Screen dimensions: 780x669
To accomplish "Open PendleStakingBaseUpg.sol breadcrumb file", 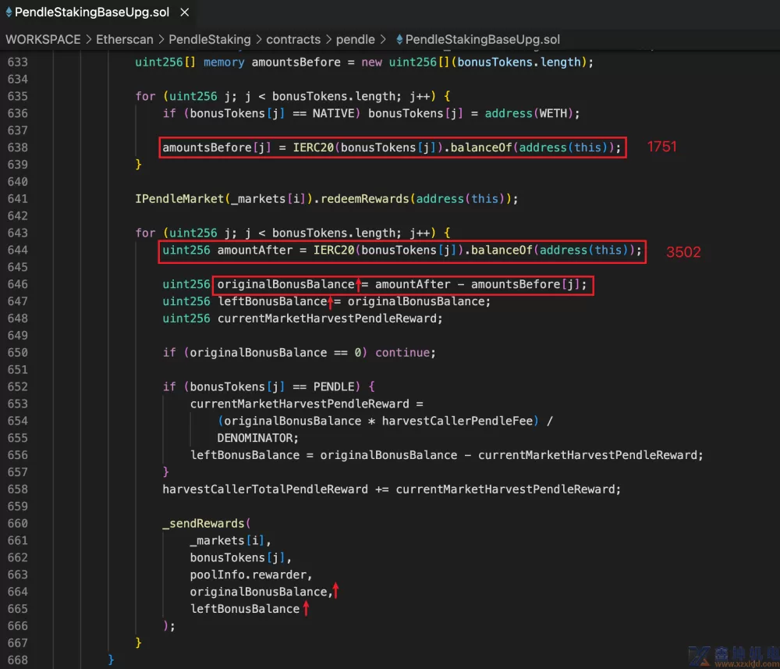I will [482, 39].
